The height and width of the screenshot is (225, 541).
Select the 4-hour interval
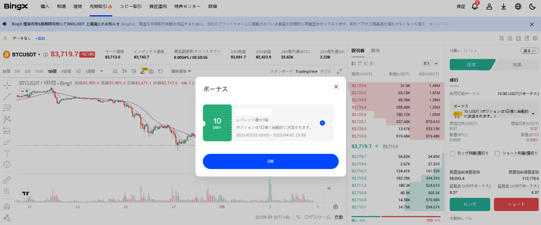(x=66, y=71)
